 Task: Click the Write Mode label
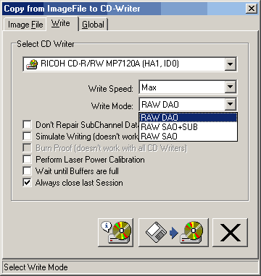click(x=112, y=106)
